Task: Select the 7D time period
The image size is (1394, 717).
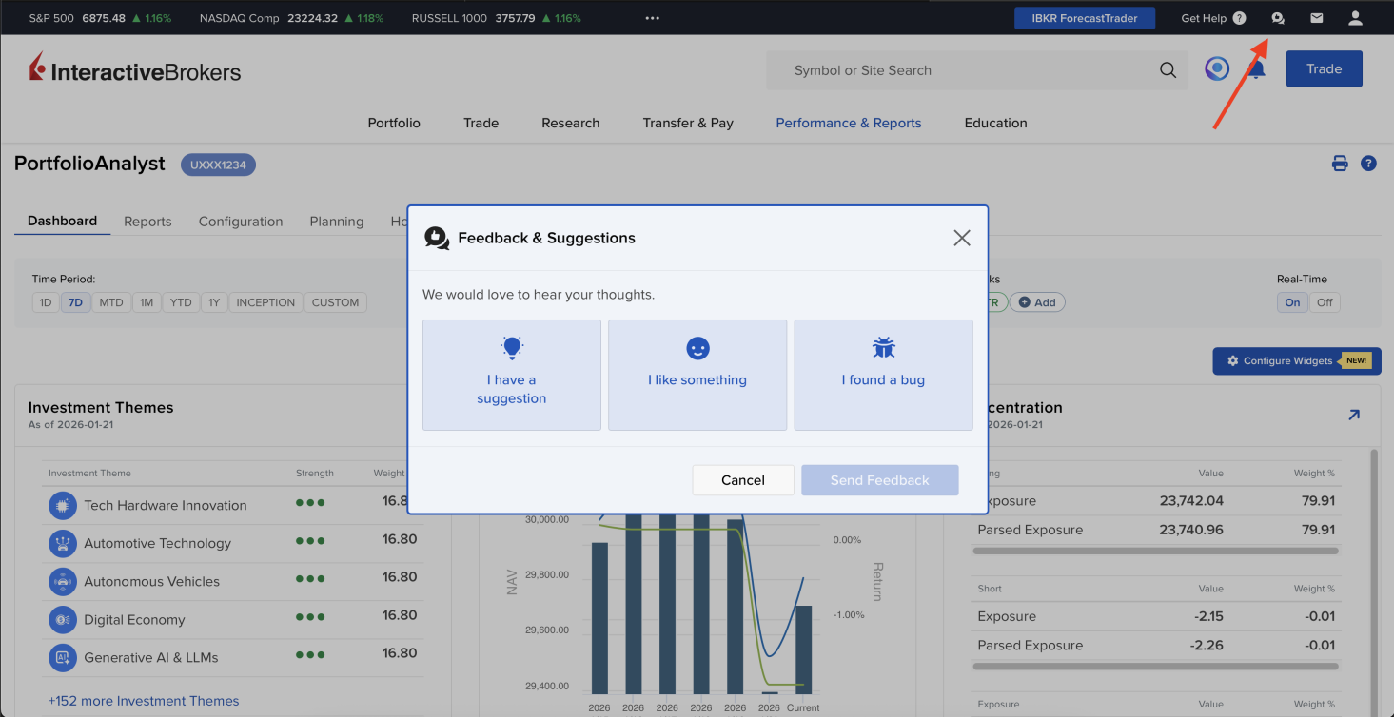Action: tap(75, 301)
